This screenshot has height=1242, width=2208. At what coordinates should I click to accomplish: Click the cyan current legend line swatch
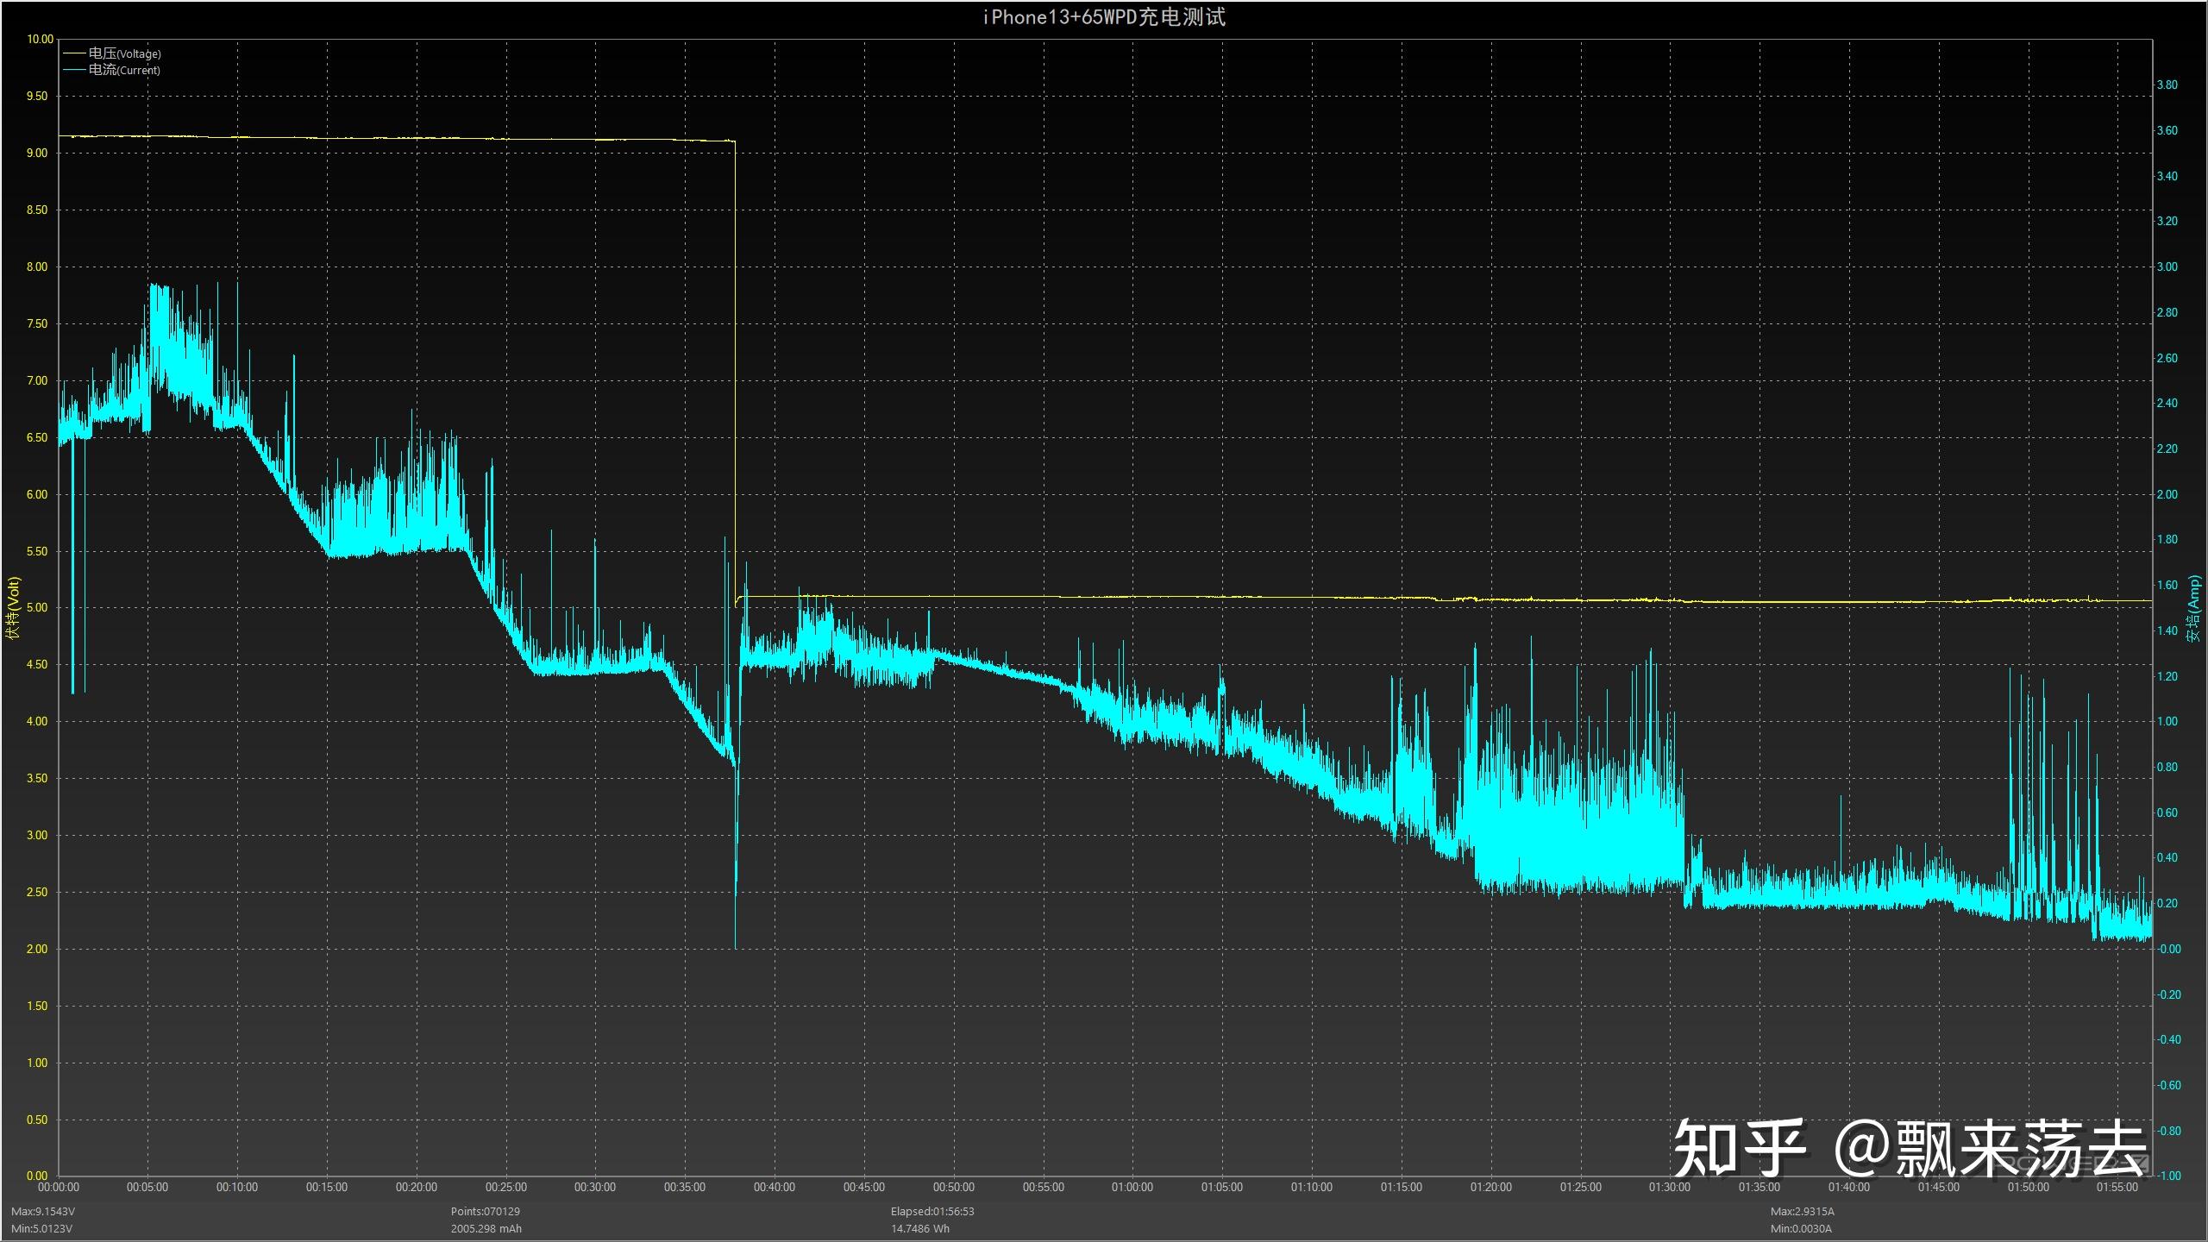pyautogui.click(x=74, y=70)
